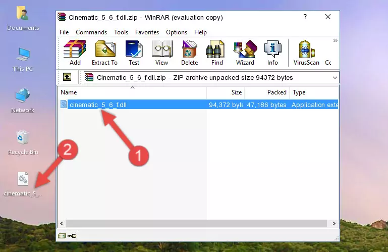The image size is (388, 252).
Task: Go up one folder level
Action: click(67, 77)
